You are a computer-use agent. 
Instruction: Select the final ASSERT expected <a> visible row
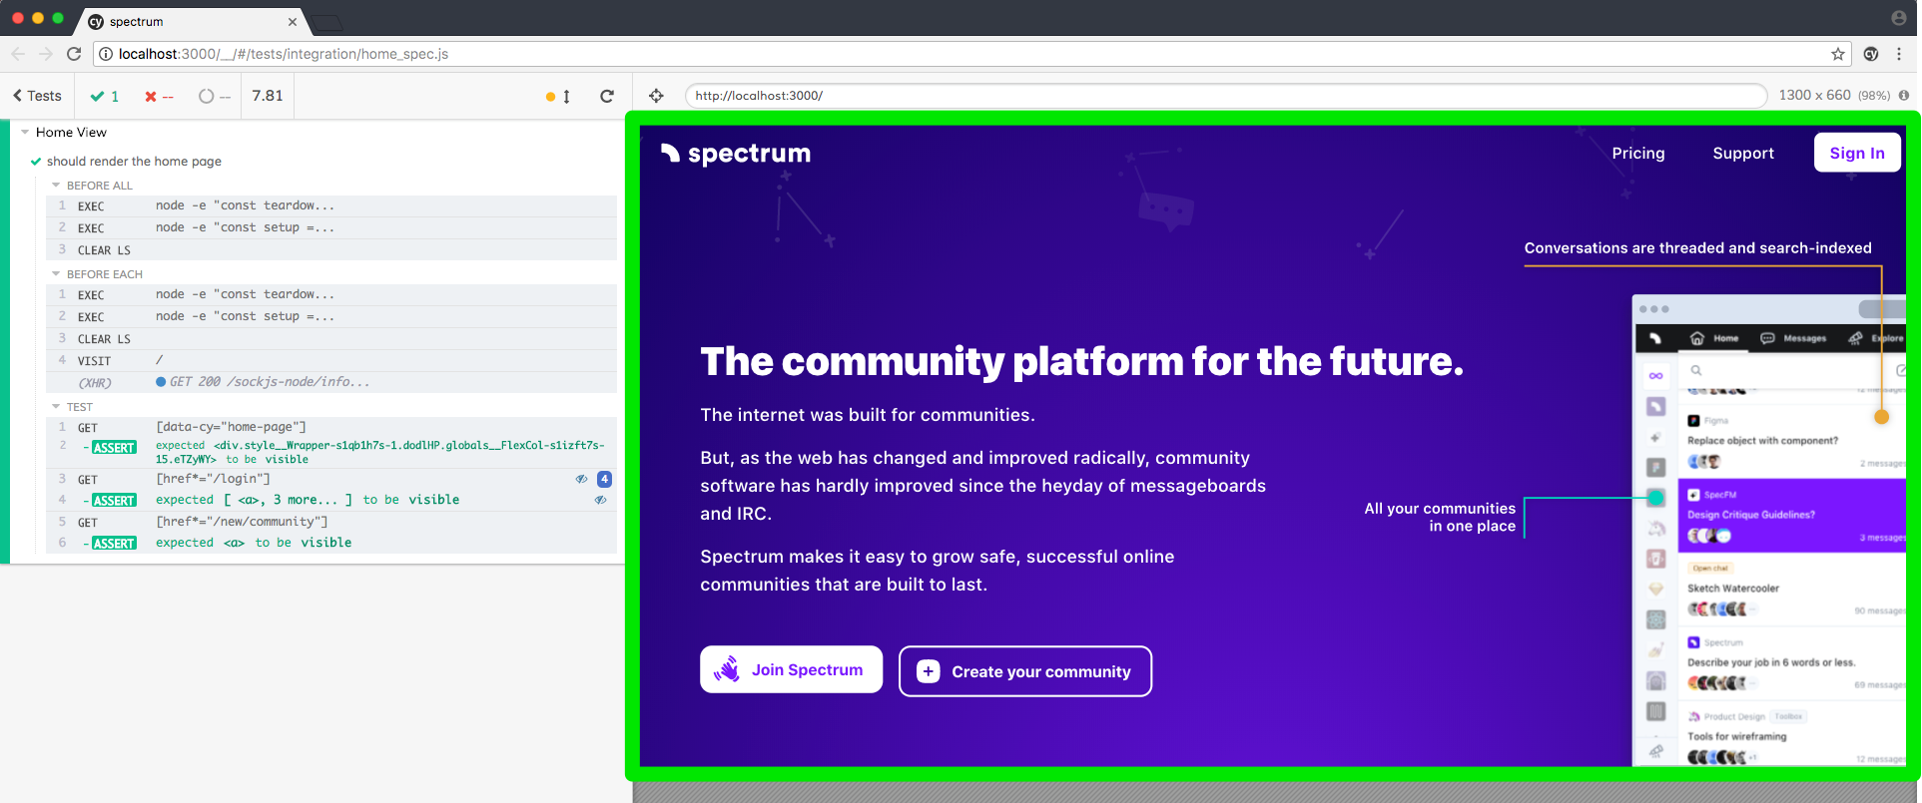(x=330, y=543)
